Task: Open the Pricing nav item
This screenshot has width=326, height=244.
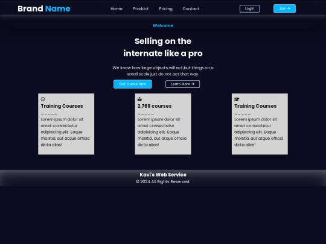Action: tap(165, 8)
